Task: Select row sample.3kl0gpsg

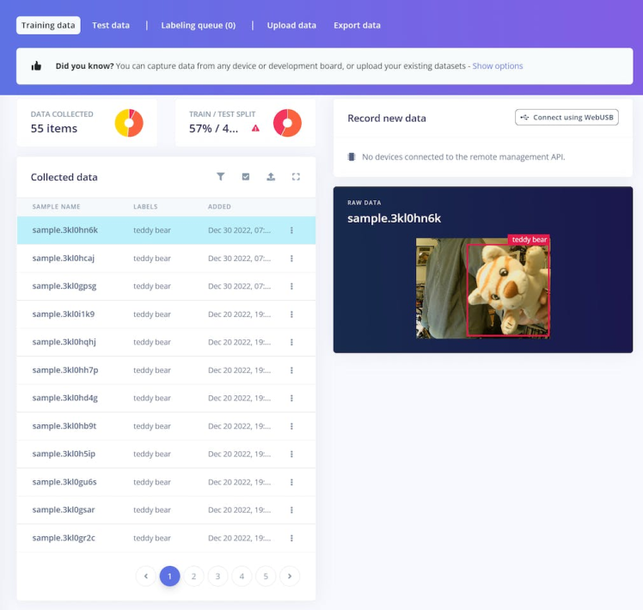Action: coord(166,286)
